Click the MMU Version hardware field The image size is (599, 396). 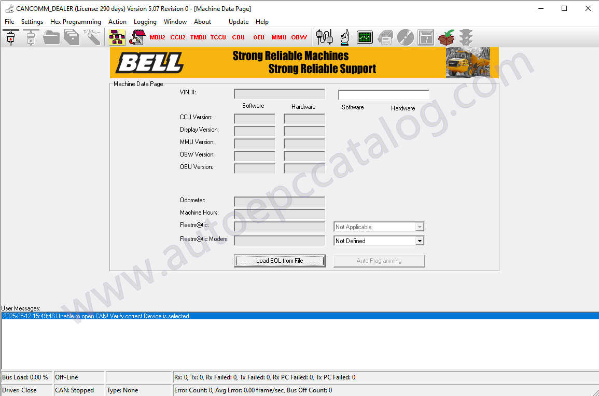(304, 144)
